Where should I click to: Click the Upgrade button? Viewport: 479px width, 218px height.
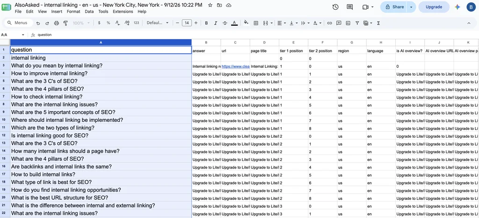[434, 7]
